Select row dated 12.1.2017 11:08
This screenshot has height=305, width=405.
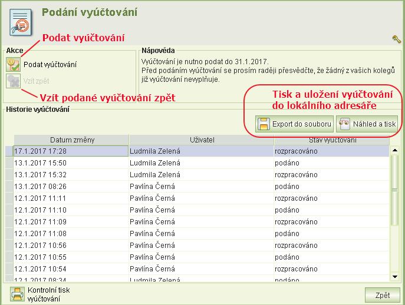coord(197,234)
